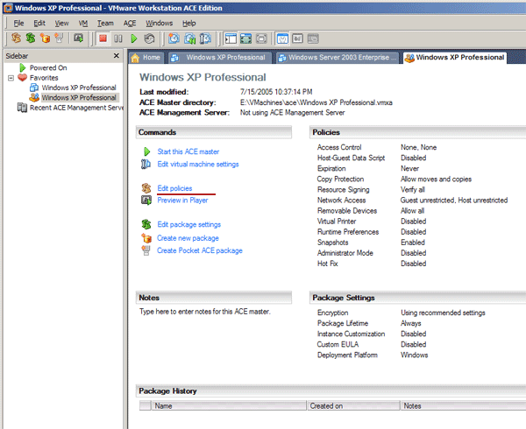526x429 pixels.
Task: Click the Notes column header in Package History
Action: (464, 406)
